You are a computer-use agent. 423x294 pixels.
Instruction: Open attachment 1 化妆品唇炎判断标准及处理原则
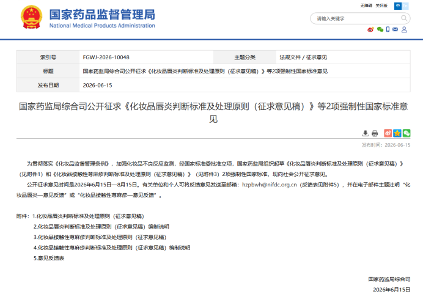click(88, 216)
